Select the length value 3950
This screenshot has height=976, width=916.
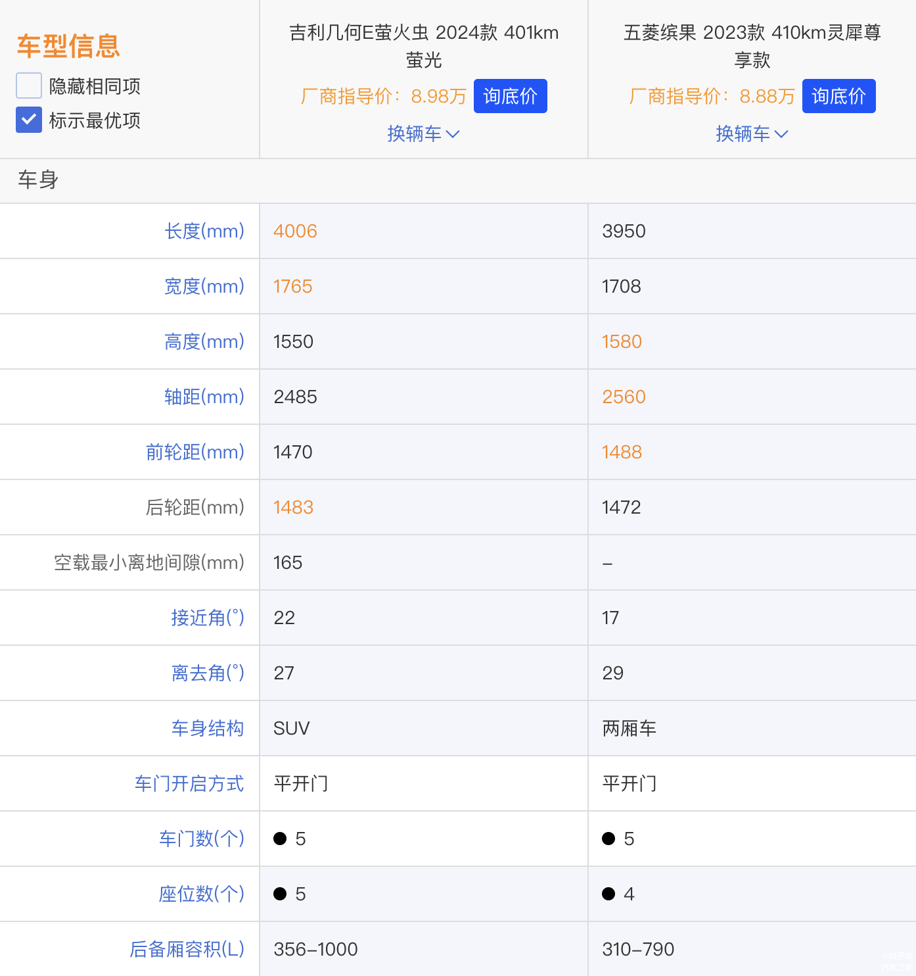[624, 231]
